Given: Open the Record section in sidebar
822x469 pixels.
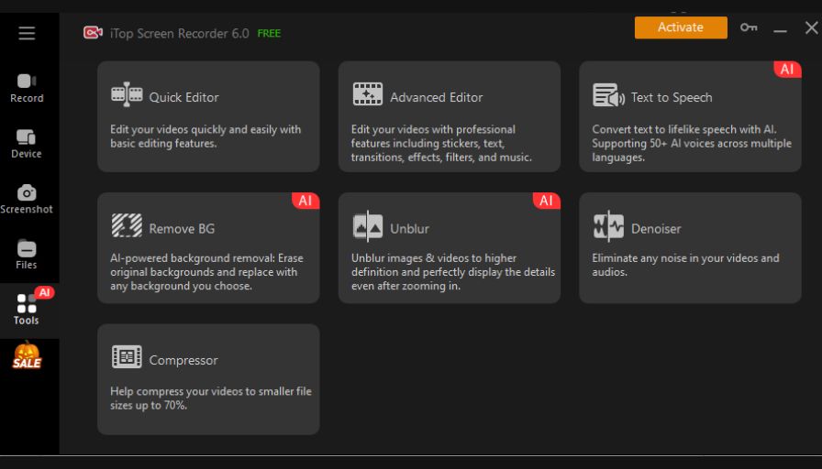Looking at the screenshot, I should click(x=27, y=88).
